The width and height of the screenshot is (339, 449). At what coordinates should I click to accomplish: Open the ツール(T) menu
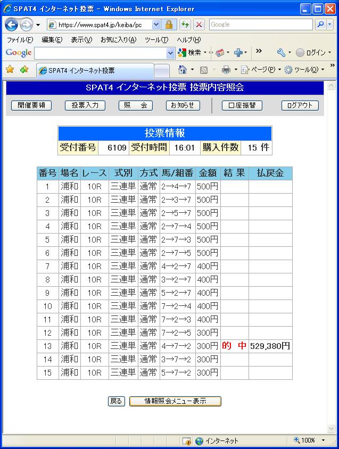coord(156,39)
